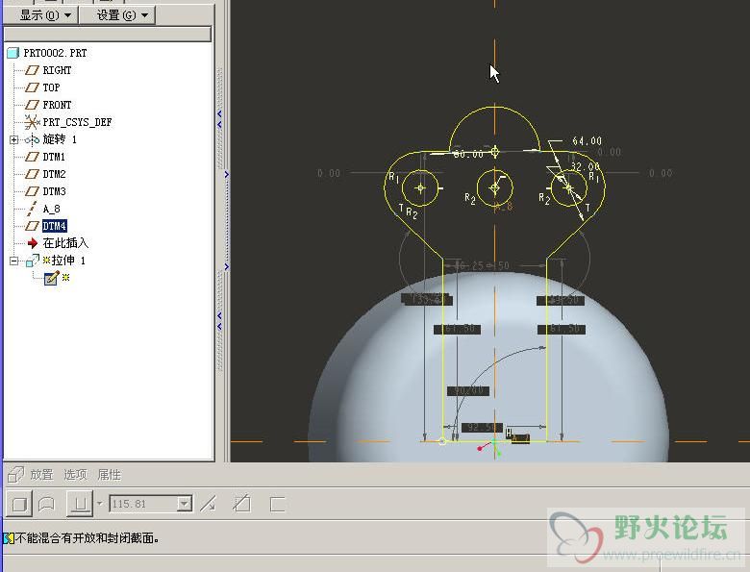Viewport: 750px width, 572px height.
Task: Click the axis icon beside A_8
Action: click(32, 209)
